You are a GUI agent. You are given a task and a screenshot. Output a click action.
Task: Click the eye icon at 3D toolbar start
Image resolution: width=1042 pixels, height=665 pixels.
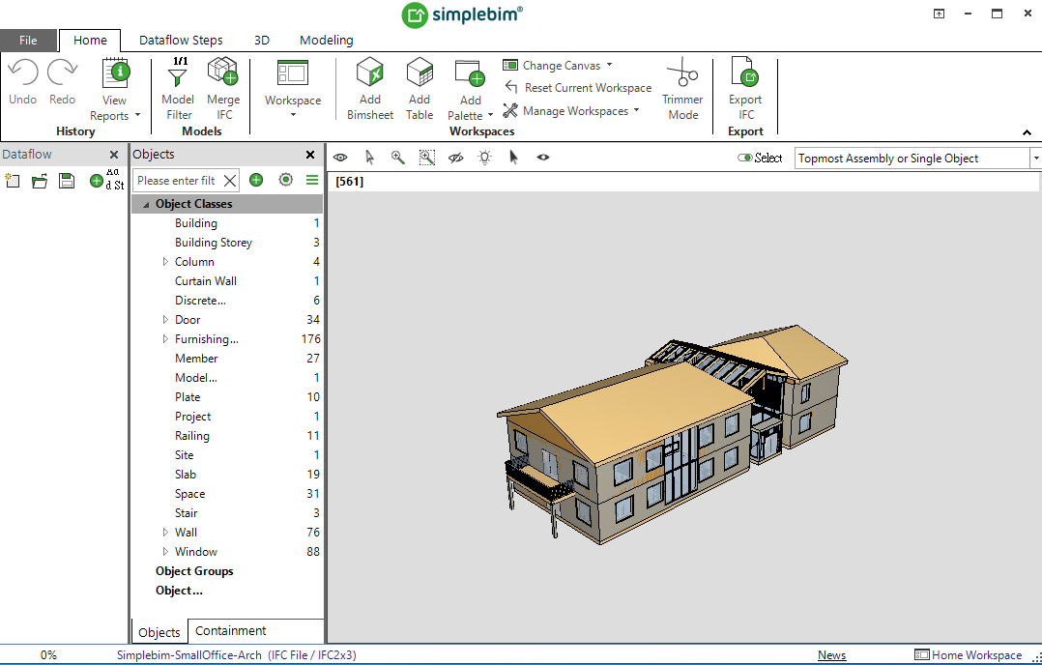coord(340,158)
